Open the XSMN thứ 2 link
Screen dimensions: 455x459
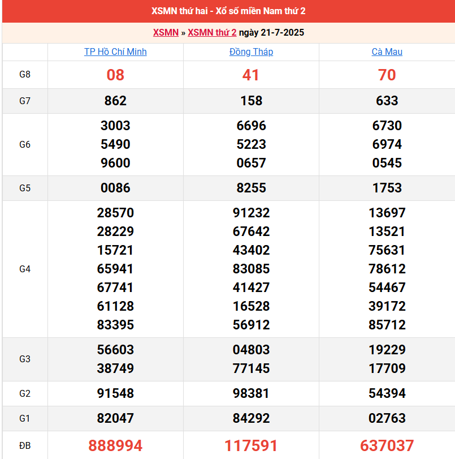[212, 32]
